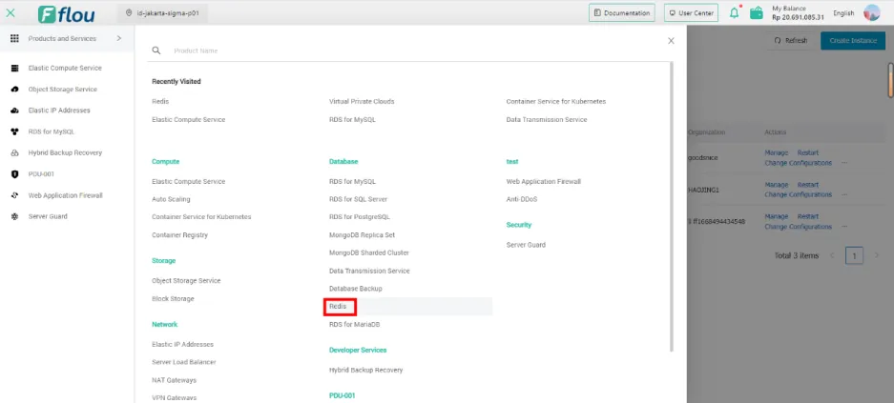The image size is (894, 403).
Task: Close the sidebar with the X icon
Action: pos(10,13)
